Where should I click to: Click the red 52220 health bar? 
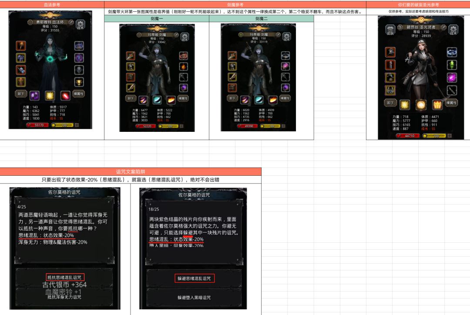[x=146, y=126]
